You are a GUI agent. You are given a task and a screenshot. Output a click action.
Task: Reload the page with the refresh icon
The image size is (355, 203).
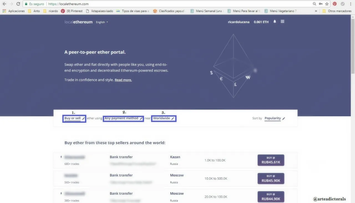[x=18, y=4]
